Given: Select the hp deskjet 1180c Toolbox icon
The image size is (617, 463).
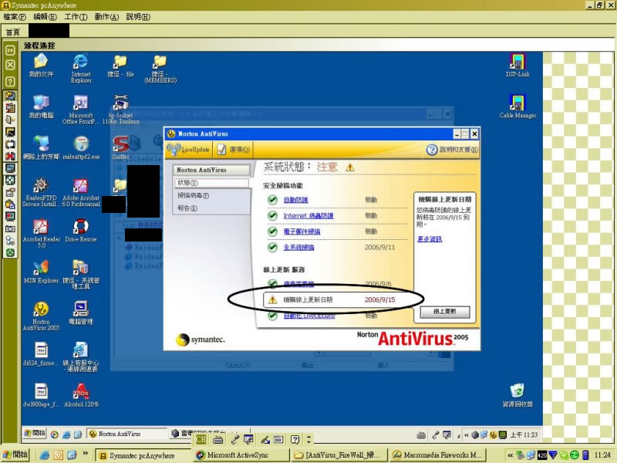Looking at the screenshot, I should [121, 110].
